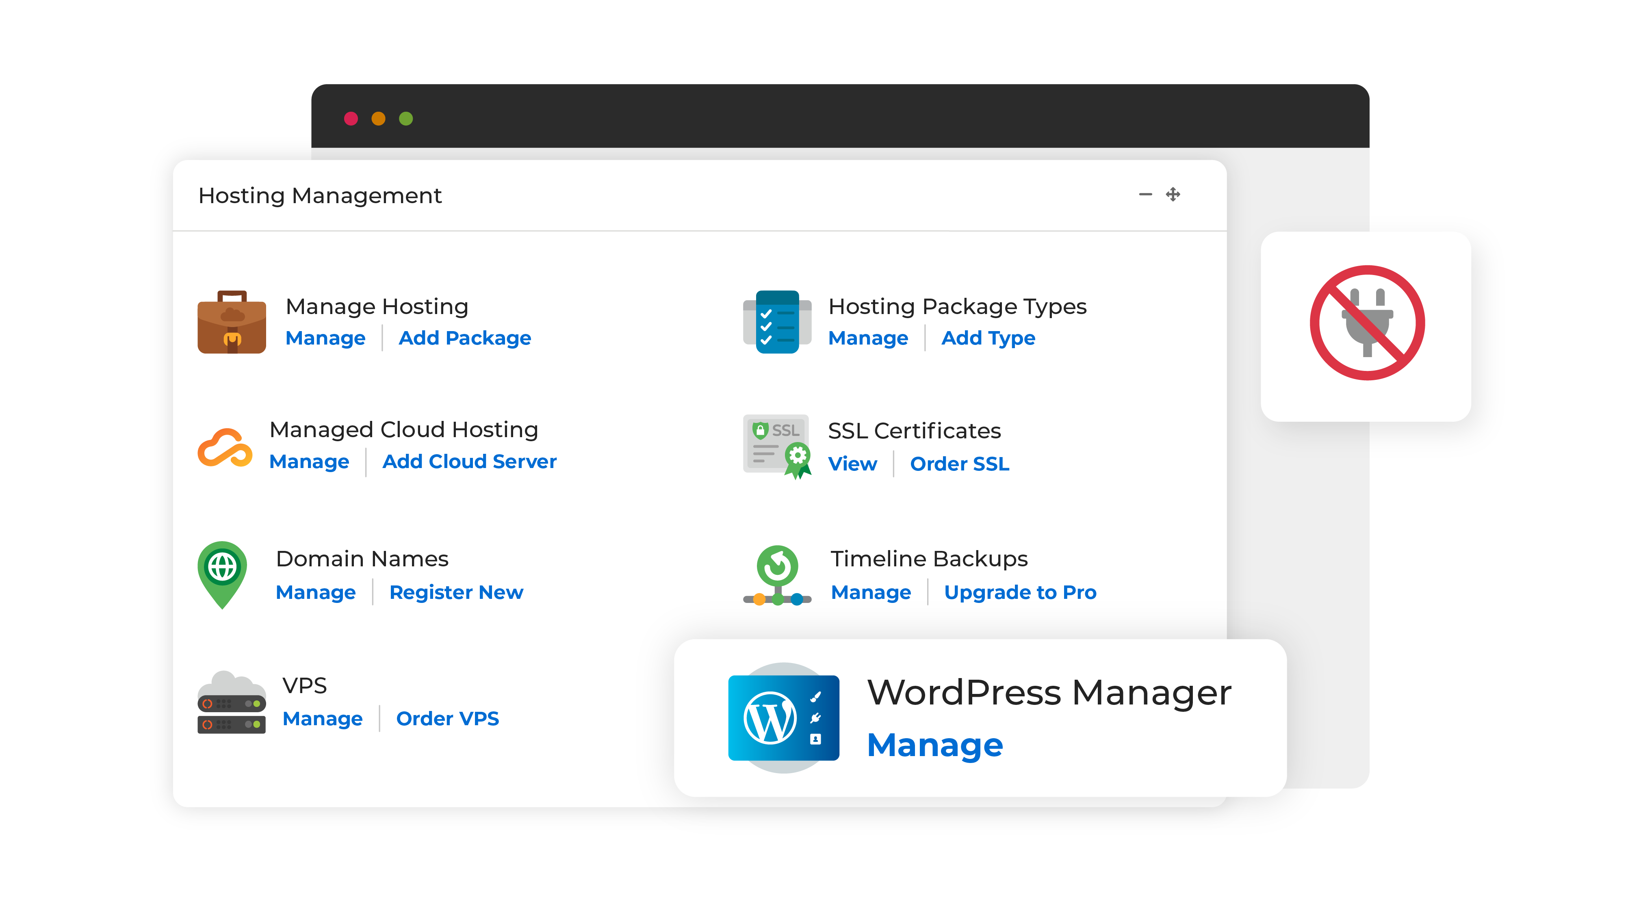Open Manage under Timeline Backups
This screenshot has width=1628, height=919.
871,592
